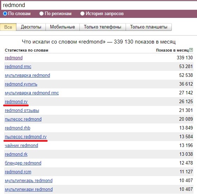Open the redmond keyword link
This screenshot has height=194, width=197.
14,58
